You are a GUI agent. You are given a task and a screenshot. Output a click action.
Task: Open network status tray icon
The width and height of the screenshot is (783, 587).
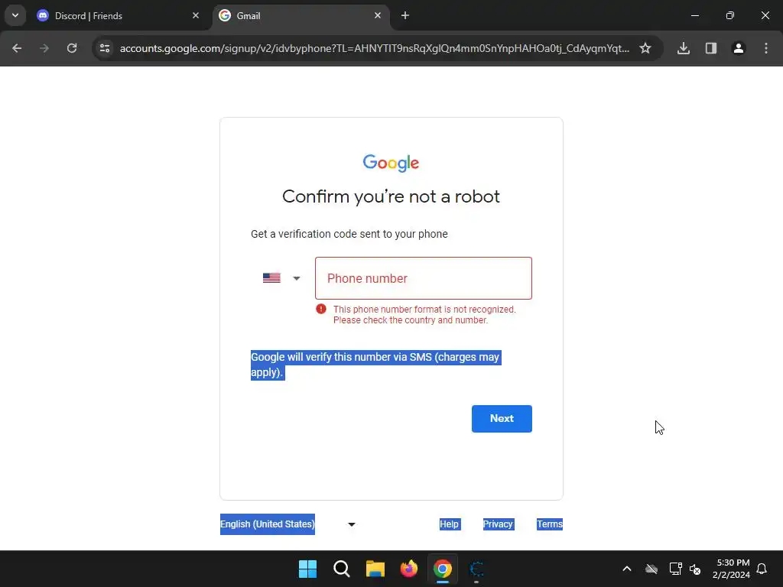click(x=675, y=569)
